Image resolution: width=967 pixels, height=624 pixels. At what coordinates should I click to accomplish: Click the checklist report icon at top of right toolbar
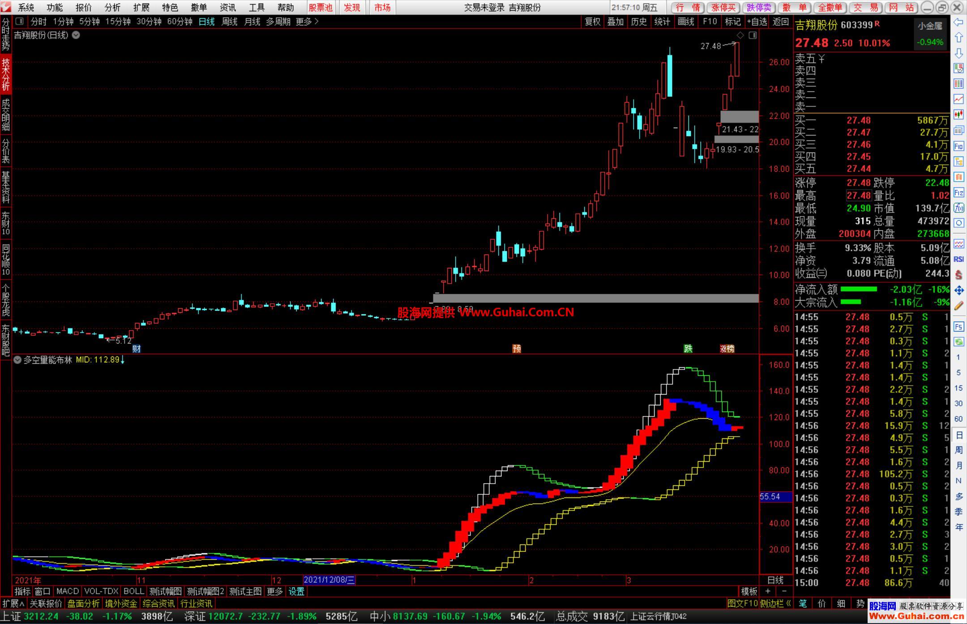coord(958,68)
